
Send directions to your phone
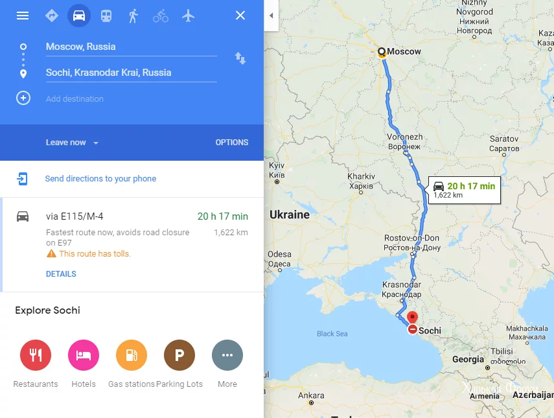[x=100, y=178]
